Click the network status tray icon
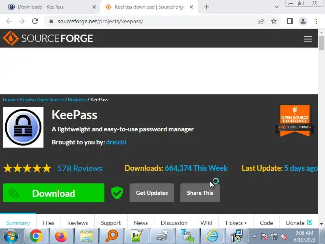Image resolution: width=325 pixels, height=244 pixels. 274,236
